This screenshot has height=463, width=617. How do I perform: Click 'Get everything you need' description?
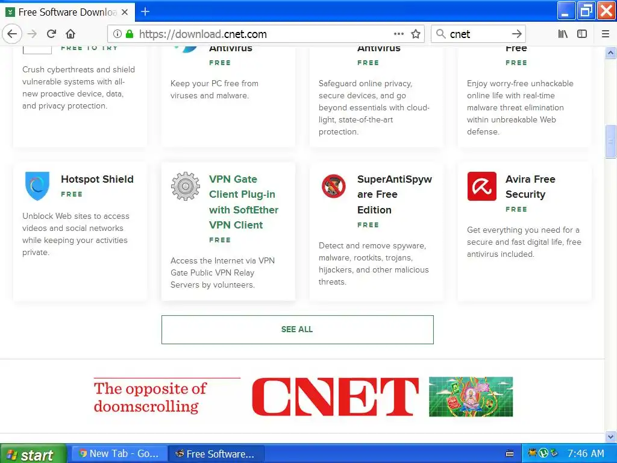coord(524,242)
